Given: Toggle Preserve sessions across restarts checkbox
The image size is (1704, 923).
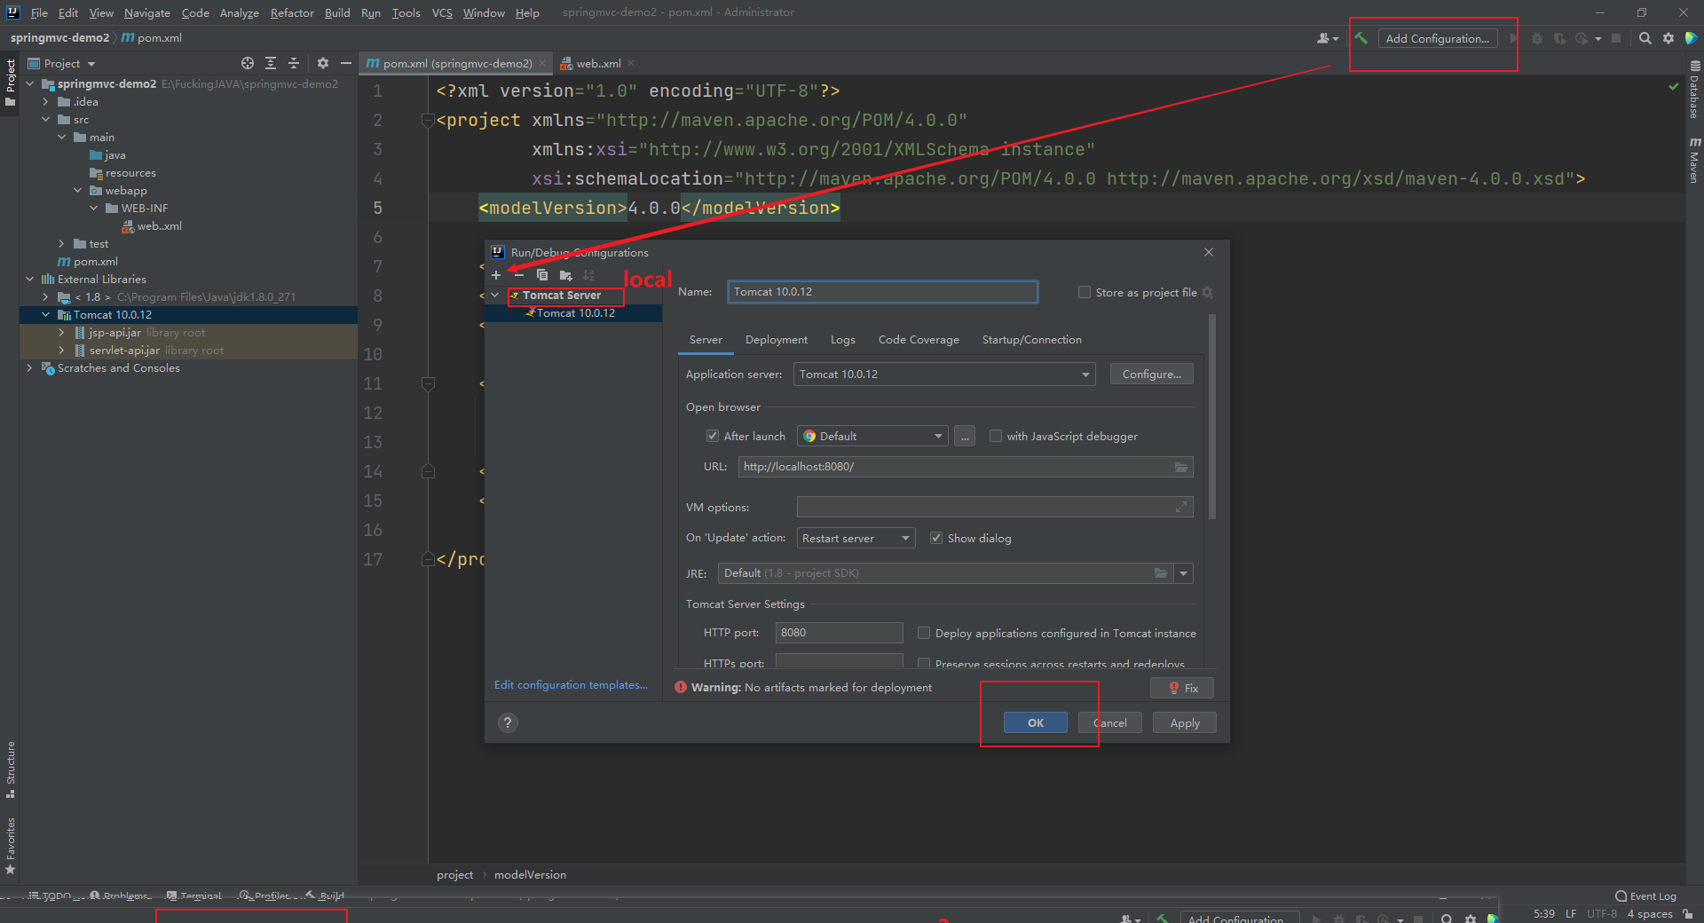Looking at the screenshot, I should 924,663.
